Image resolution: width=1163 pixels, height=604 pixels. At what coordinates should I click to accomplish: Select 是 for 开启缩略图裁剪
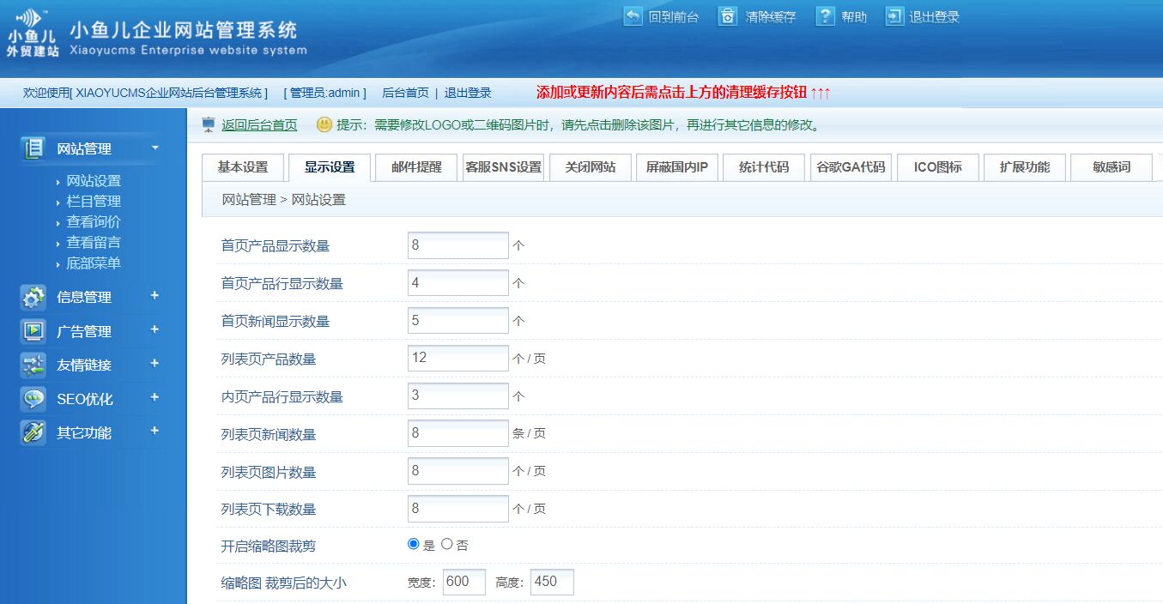[x=413, y=544]
